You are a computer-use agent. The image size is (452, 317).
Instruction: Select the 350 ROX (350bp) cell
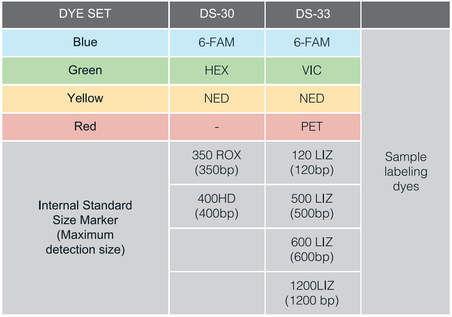click(x=217, y=162)
